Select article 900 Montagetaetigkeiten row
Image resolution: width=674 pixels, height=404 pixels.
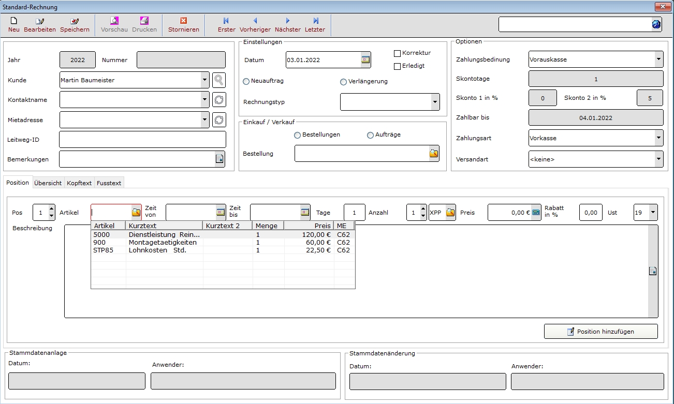click(x=163, y=243)
